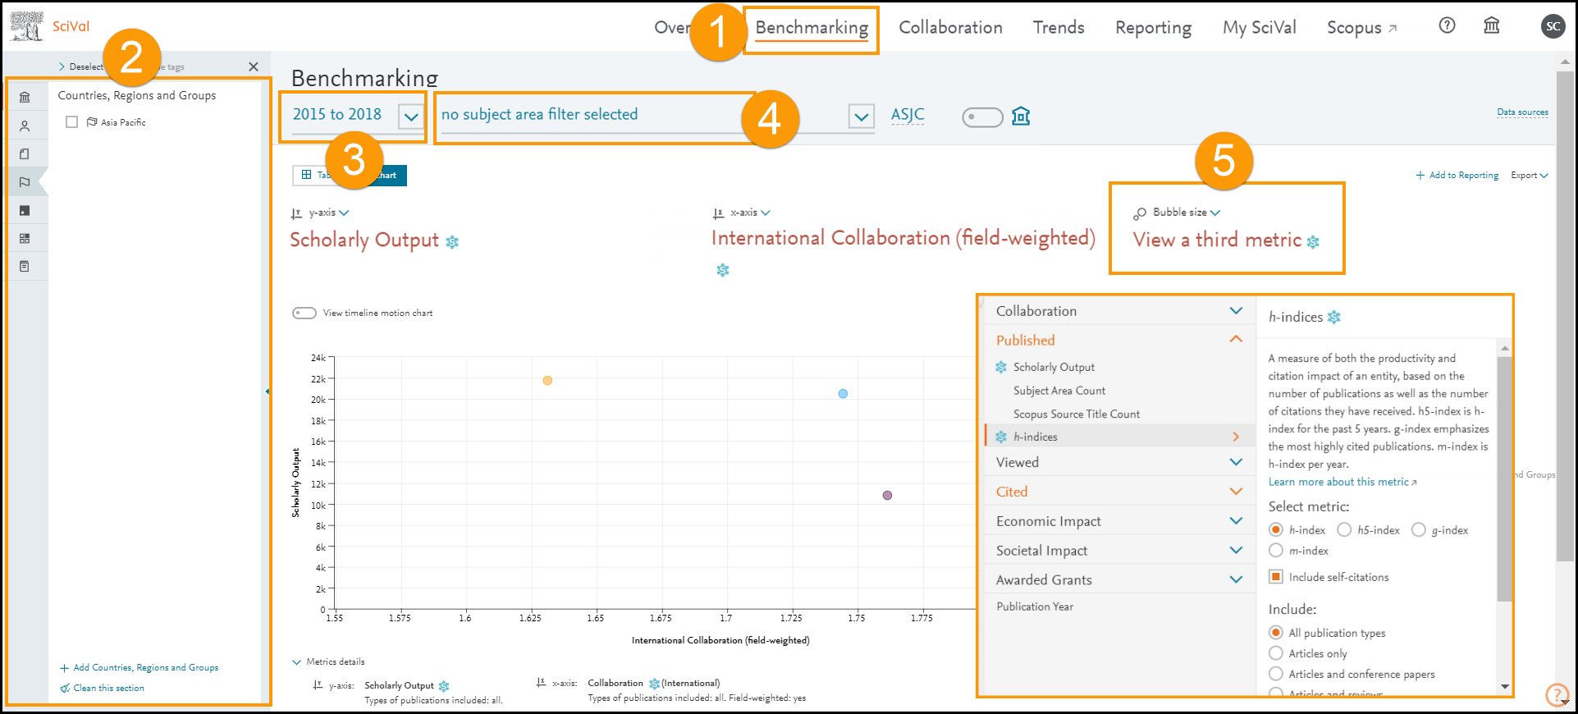This screenshot has height=714, width=1578.
Task: Expand Collaboration metric group
Action: coord(1236,310)
